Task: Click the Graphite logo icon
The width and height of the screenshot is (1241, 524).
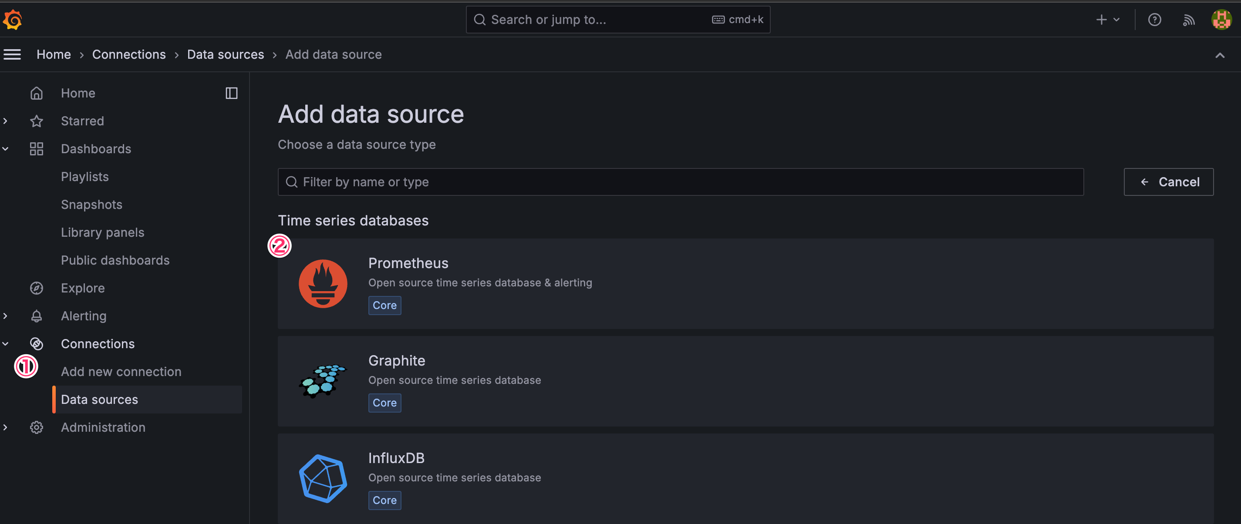Action: [x=323, y=381]
